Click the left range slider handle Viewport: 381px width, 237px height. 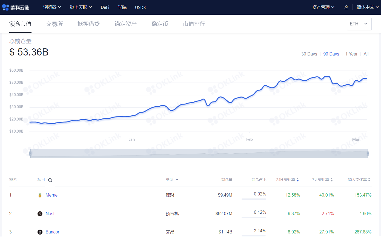[30, 154]
